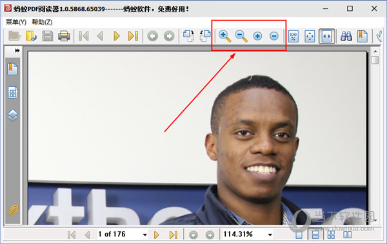Image resolution: width=387 pixels, height=244 pixels.
Task: Click the 114.31% zoom field
Action: (x=244, y=234)
